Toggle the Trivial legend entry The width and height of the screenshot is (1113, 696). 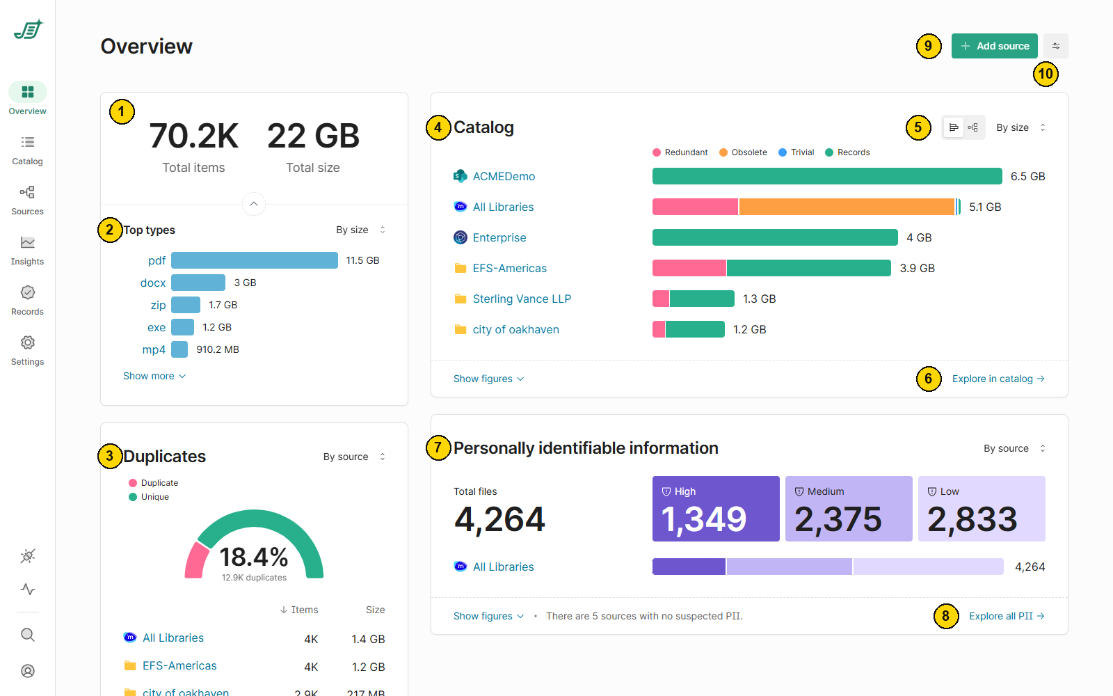(x=796, y=152)
